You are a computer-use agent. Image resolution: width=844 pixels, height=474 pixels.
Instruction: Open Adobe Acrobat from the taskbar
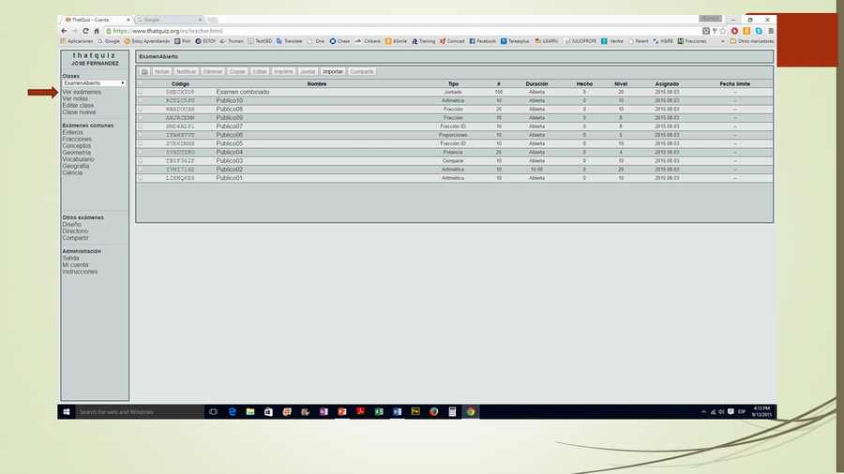pos(360,411)
